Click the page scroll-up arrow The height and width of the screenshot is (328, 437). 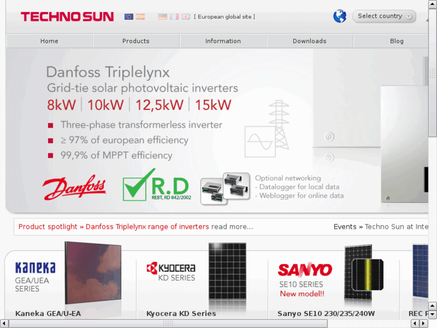433,4
